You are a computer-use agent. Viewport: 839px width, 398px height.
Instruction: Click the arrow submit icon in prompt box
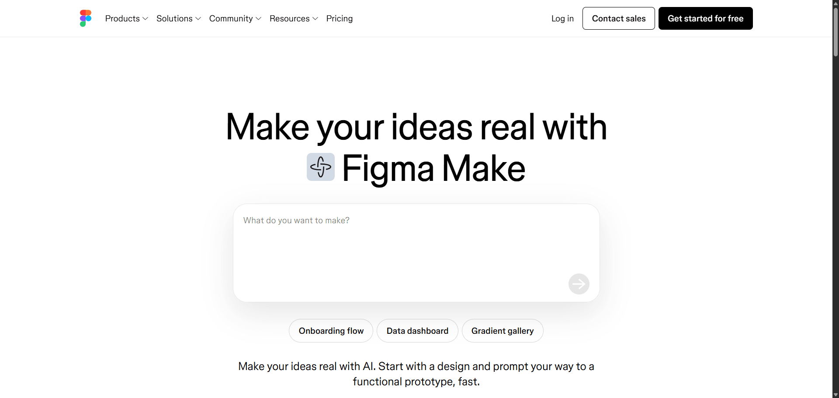pos(579,284)
